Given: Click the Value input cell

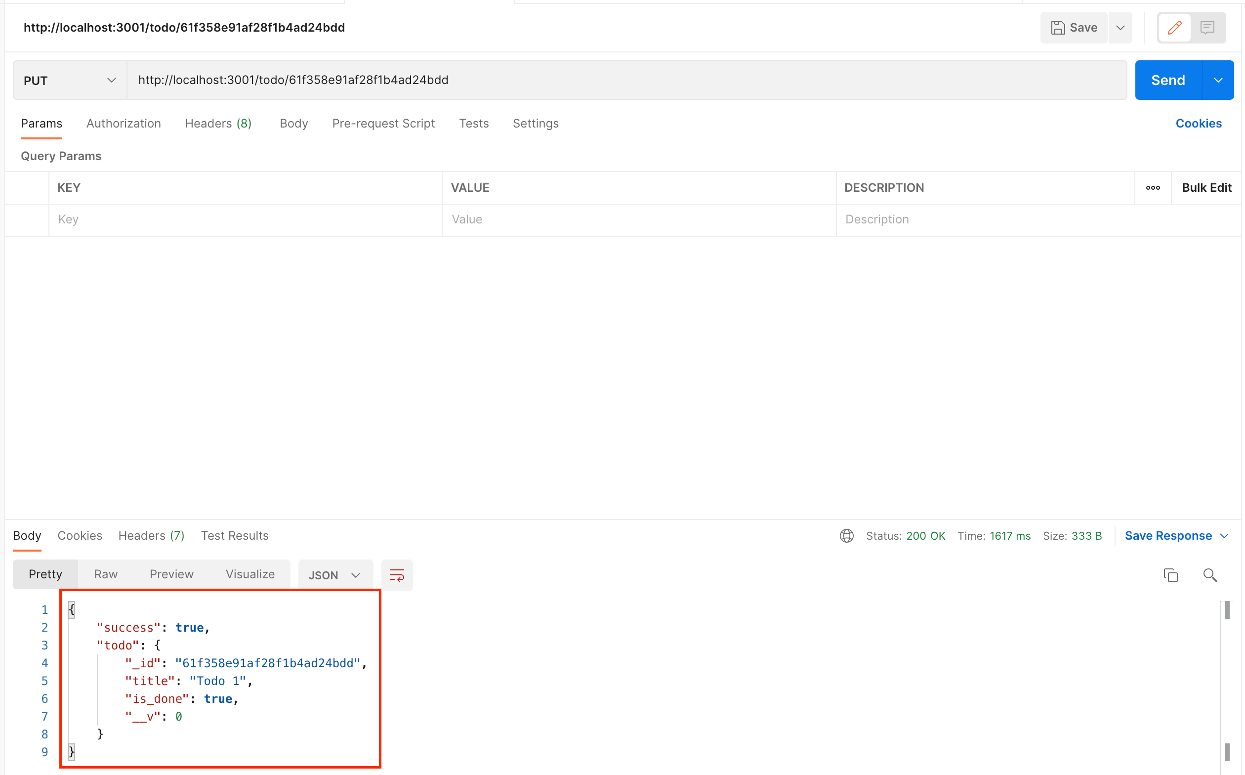Looking at the screenshot, I should 639,220.
